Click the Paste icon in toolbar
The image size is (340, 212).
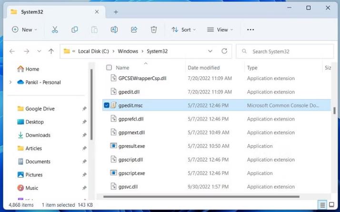94,30
